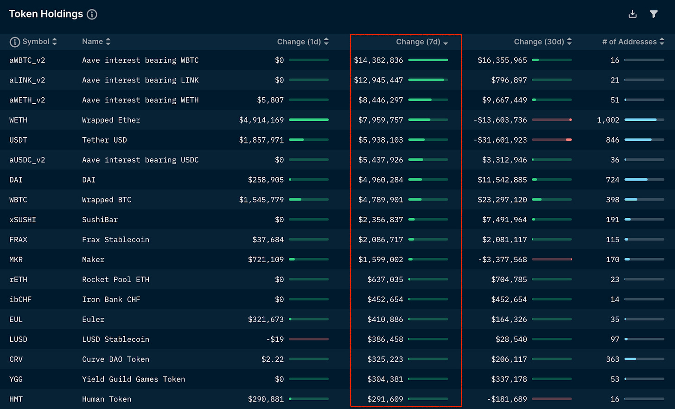Sort by Change (1d) column arrows

tap(326, 42)
